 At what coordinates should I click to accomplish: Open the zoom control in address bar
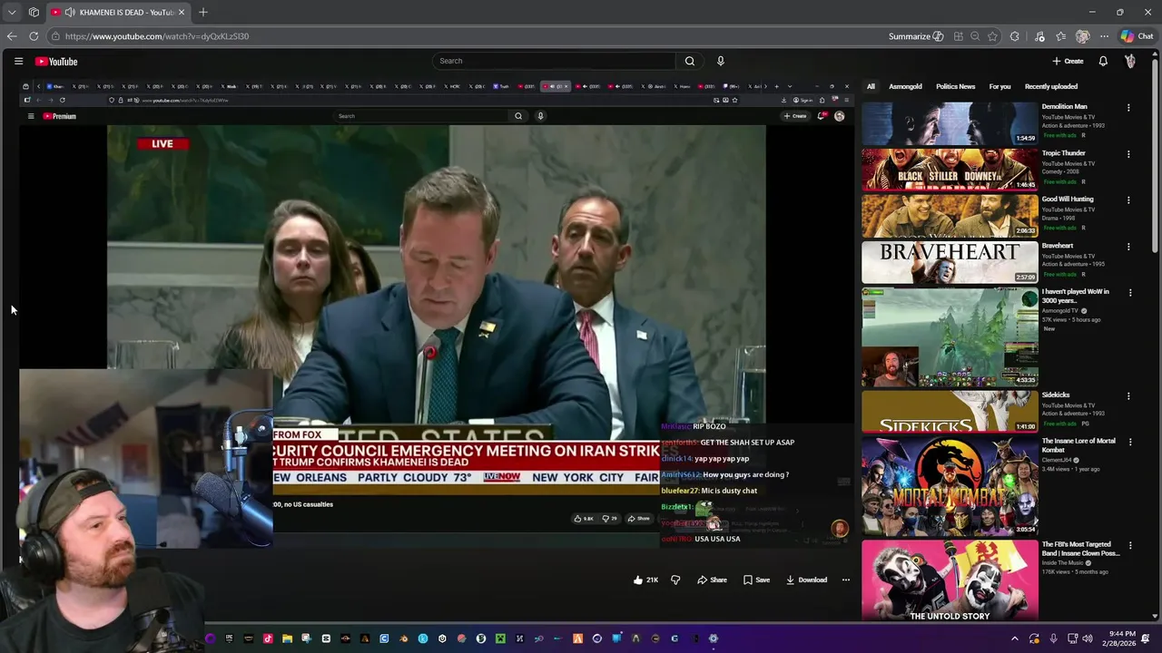(975, 36)
